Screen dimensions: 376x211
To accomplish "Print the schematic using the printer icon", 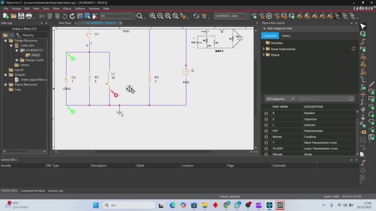I will pyautogui.click(x=29, y=16).
